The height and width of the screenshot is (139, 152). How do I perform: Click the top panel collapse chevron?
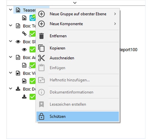point(75,3)
